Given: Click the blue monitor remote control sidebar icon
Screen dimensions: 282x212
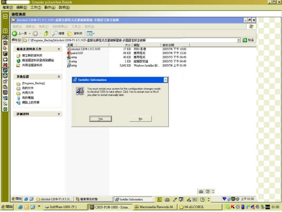Looking at the screenshot, I should (x=5, y=70).
